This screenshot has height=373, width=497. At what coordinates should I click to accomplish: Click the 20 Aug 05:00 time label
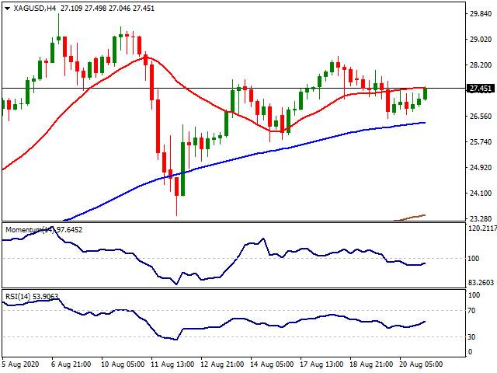click(422, 364)
